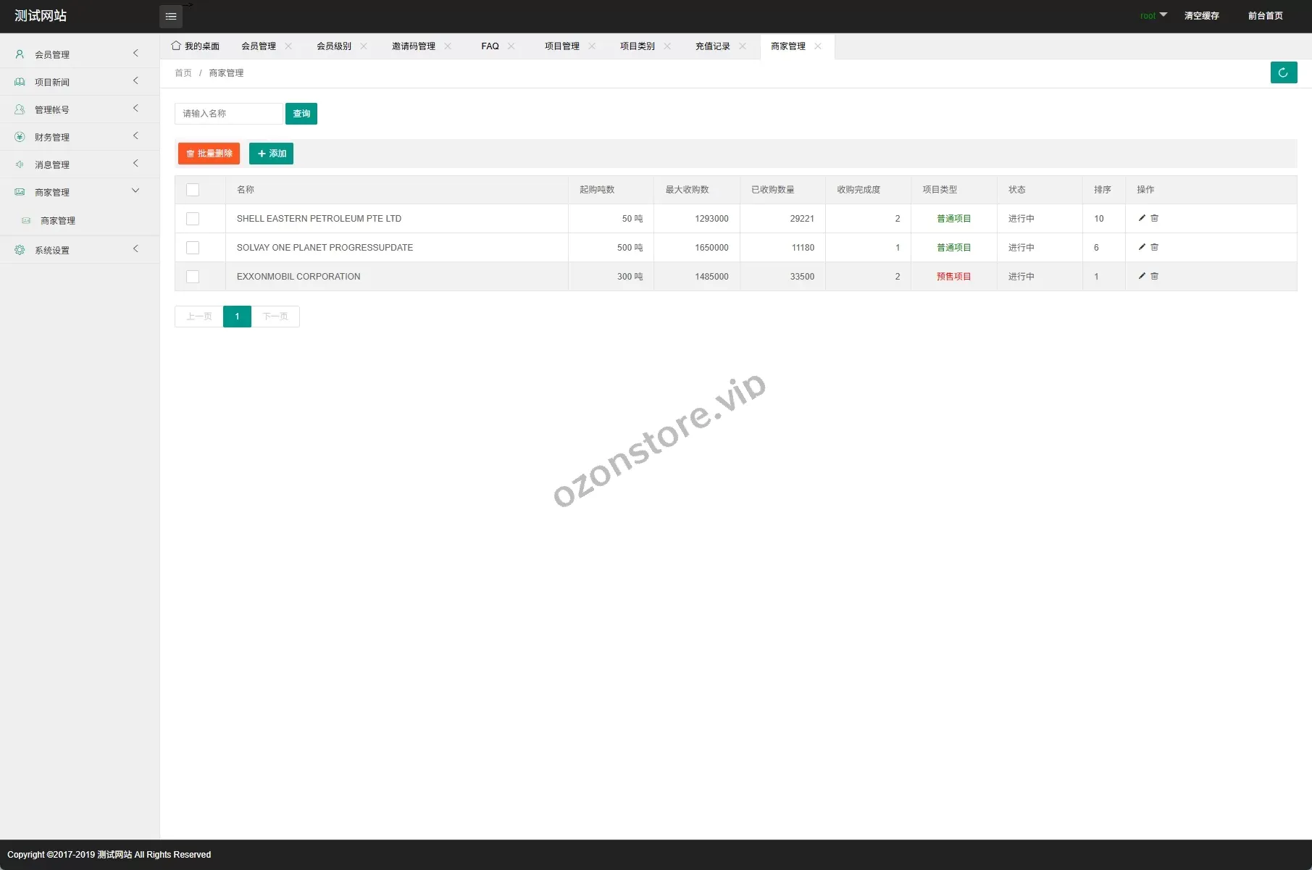Expand the 财务管理 sidebar section
Viewport: 1312px width, 870px height.
(80, 137)
